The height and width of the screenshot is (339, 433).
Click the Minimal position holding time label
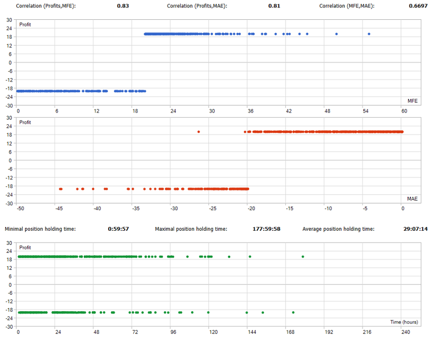[40, 229]
